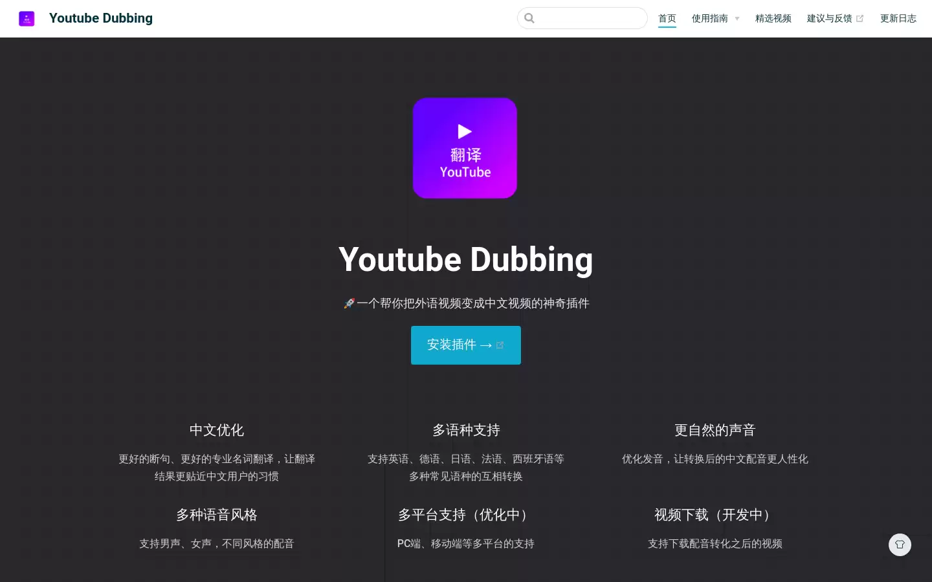Click the 安装插件 button

pos(466,345)
